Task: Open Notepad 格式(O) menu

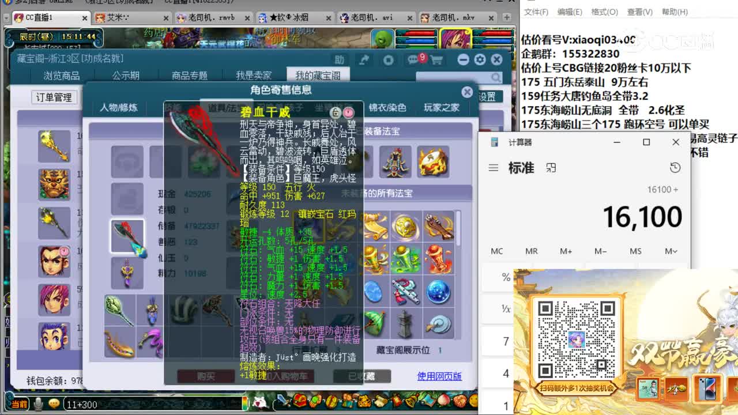Action: click(x=604, y=12)
